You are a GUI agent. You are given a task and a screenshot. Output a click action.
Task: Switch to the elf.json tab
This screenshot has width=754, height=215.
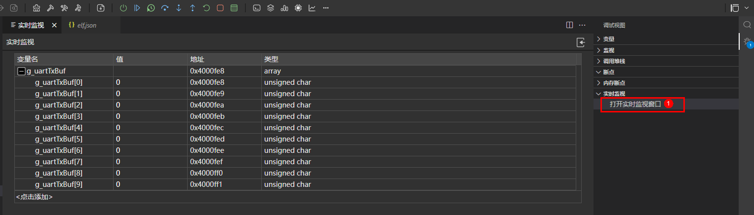point(86,25)
